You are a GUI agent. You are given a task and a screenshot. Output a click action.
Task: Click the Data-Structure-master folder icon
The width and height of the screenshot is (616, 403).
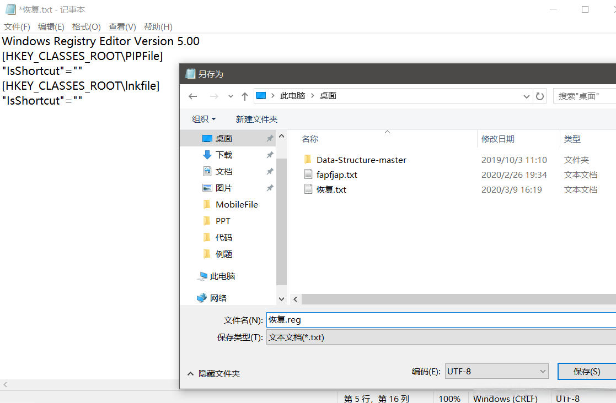pos(308,160)
